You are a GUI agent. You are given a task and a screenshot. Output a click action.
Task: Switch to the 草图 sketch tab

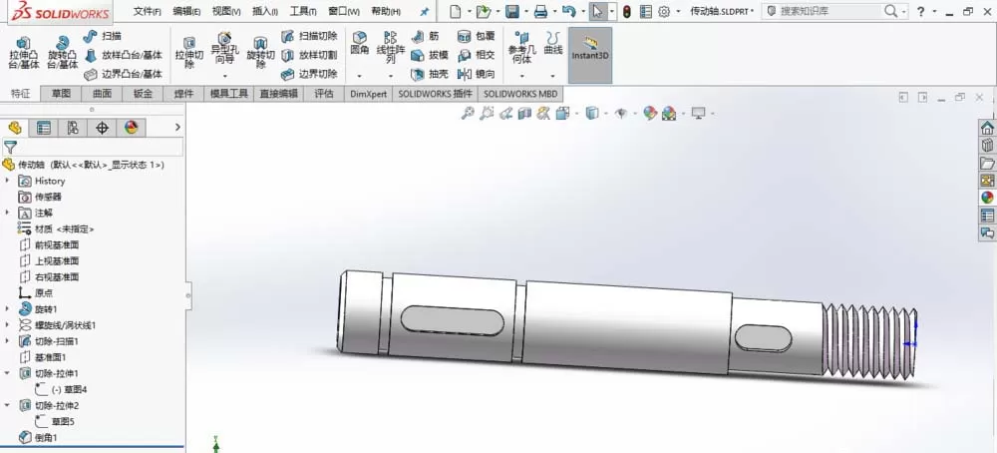point(61,94)
